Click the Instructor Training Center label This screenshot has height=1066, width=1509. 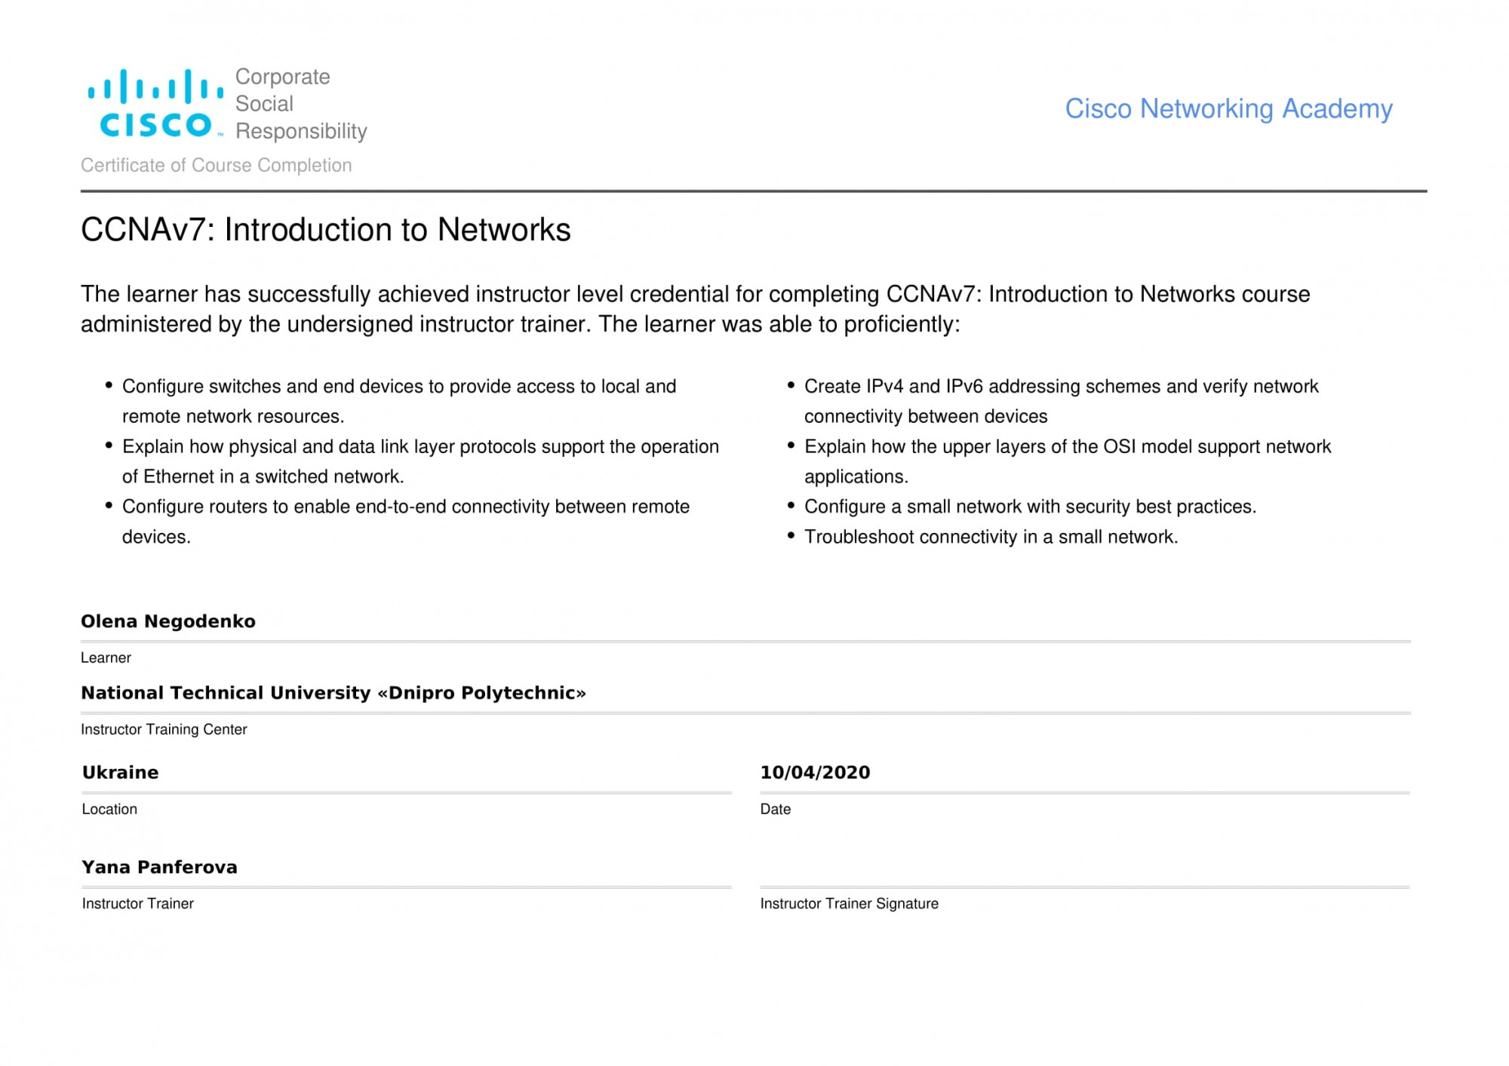point(164,729)
